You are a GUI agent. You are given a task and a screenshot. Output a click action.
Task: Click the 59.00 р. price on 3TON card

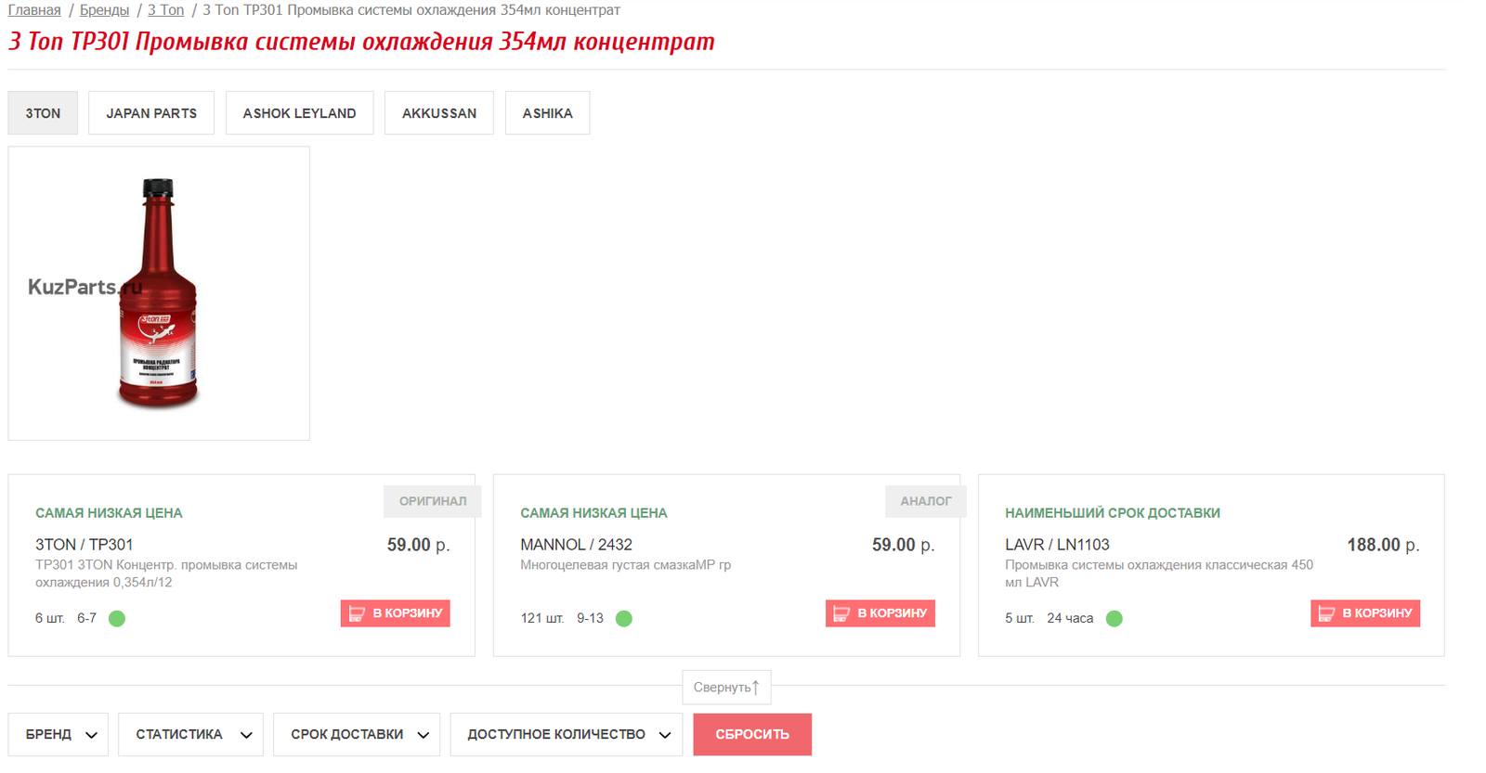coord(419,545)
